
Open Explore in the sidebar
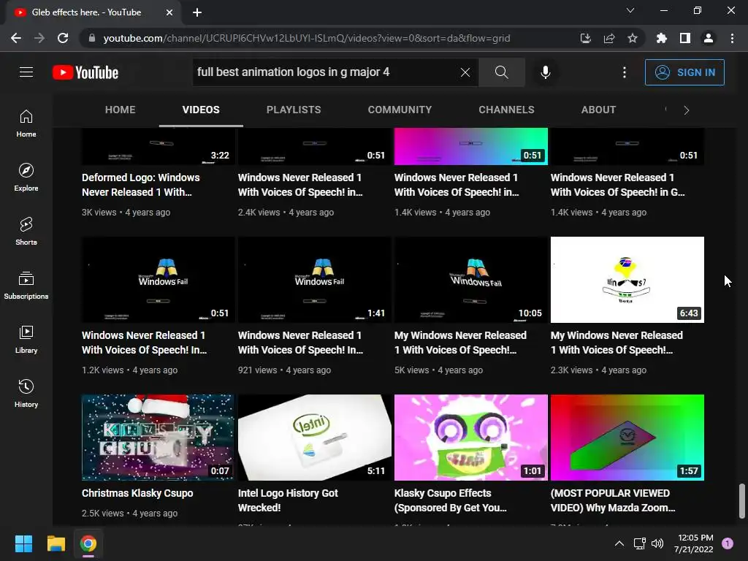point(26,177)
